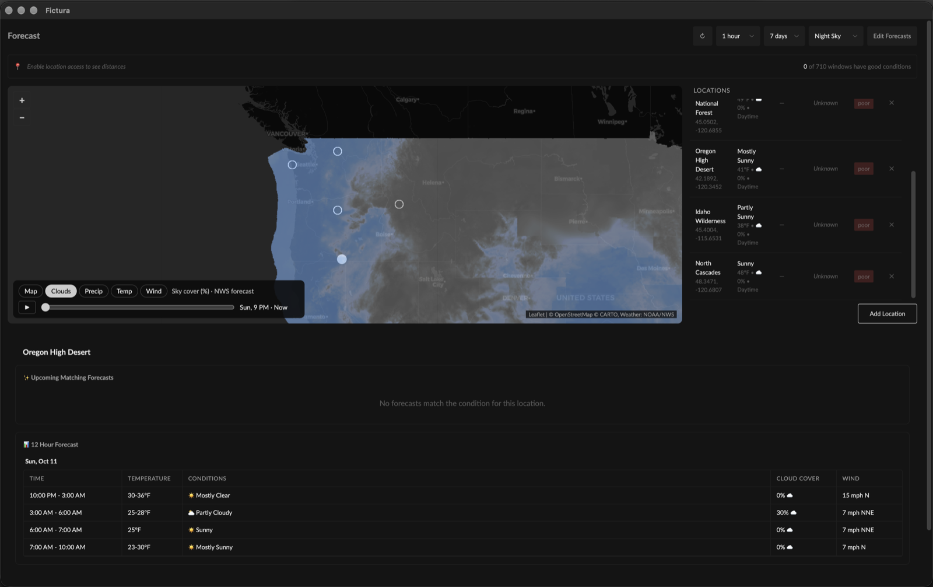The height and width of the screenshot is (587, 933).
Task: Click the cloud icon next to 30% cover
Action: (x=794, y=513)
